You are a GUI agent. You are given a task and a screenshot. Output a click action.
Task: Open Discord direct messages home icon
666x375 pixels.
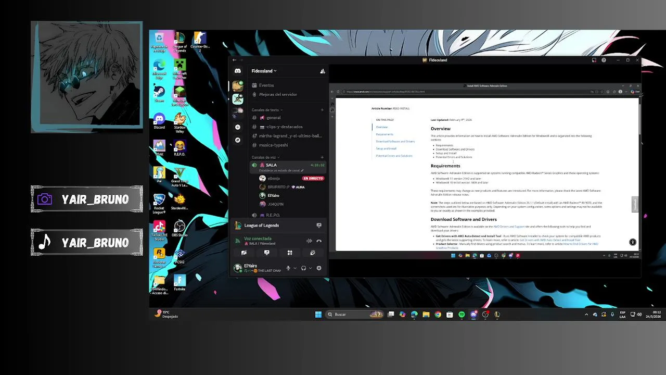coord(238,71)
